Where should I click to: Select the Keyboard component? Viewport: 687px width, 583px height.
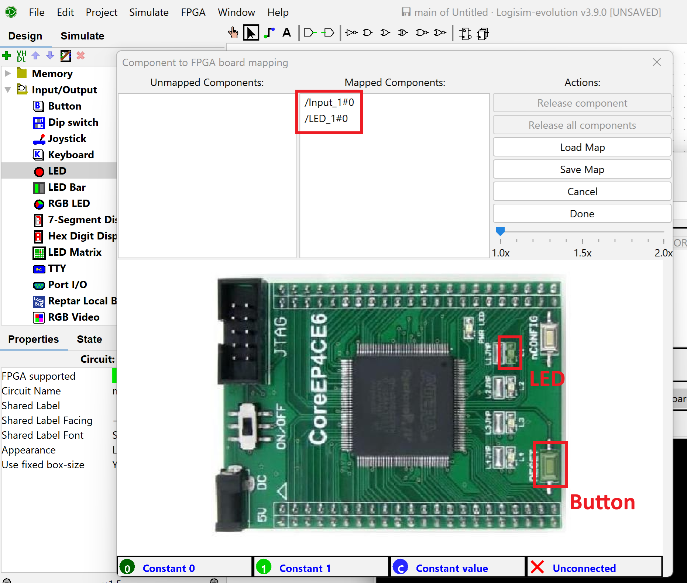click(63, 155)
